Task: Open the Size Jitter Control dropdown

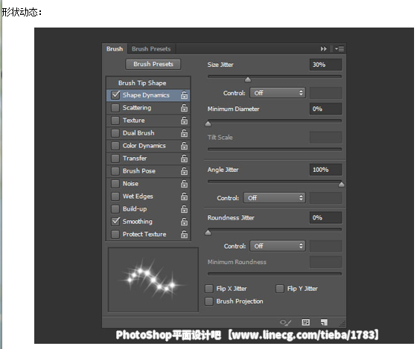Action: click(278, 93)
